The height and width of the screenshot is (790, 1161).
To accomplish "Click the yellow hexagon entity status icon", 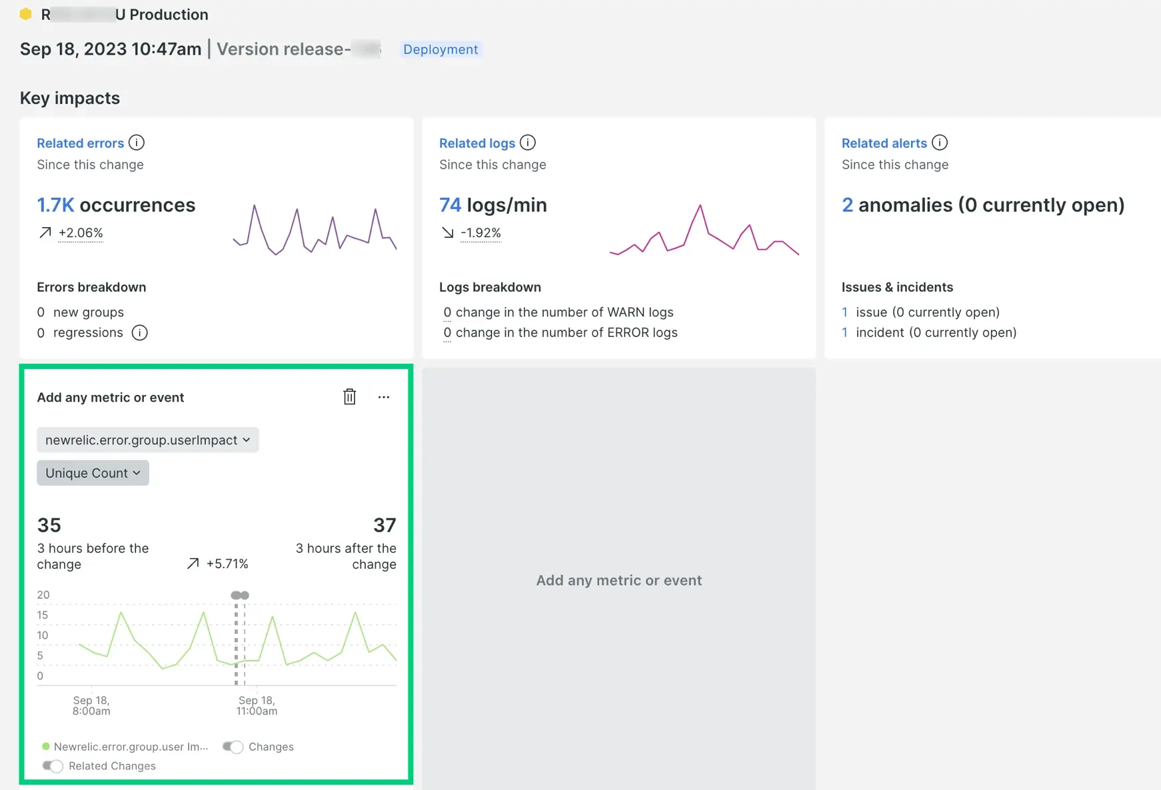I will coord(26,14).
